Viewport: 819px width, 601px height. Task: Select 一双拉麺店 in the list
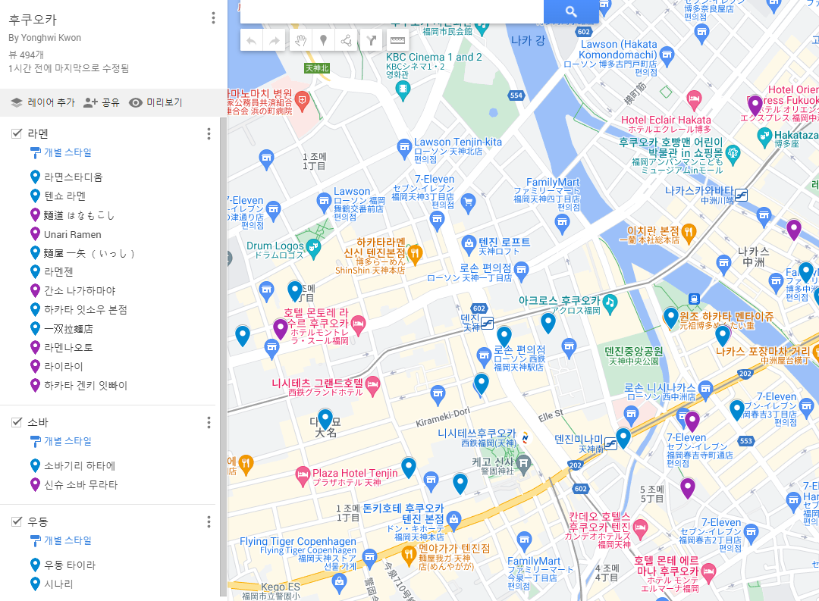click(68, 329)
